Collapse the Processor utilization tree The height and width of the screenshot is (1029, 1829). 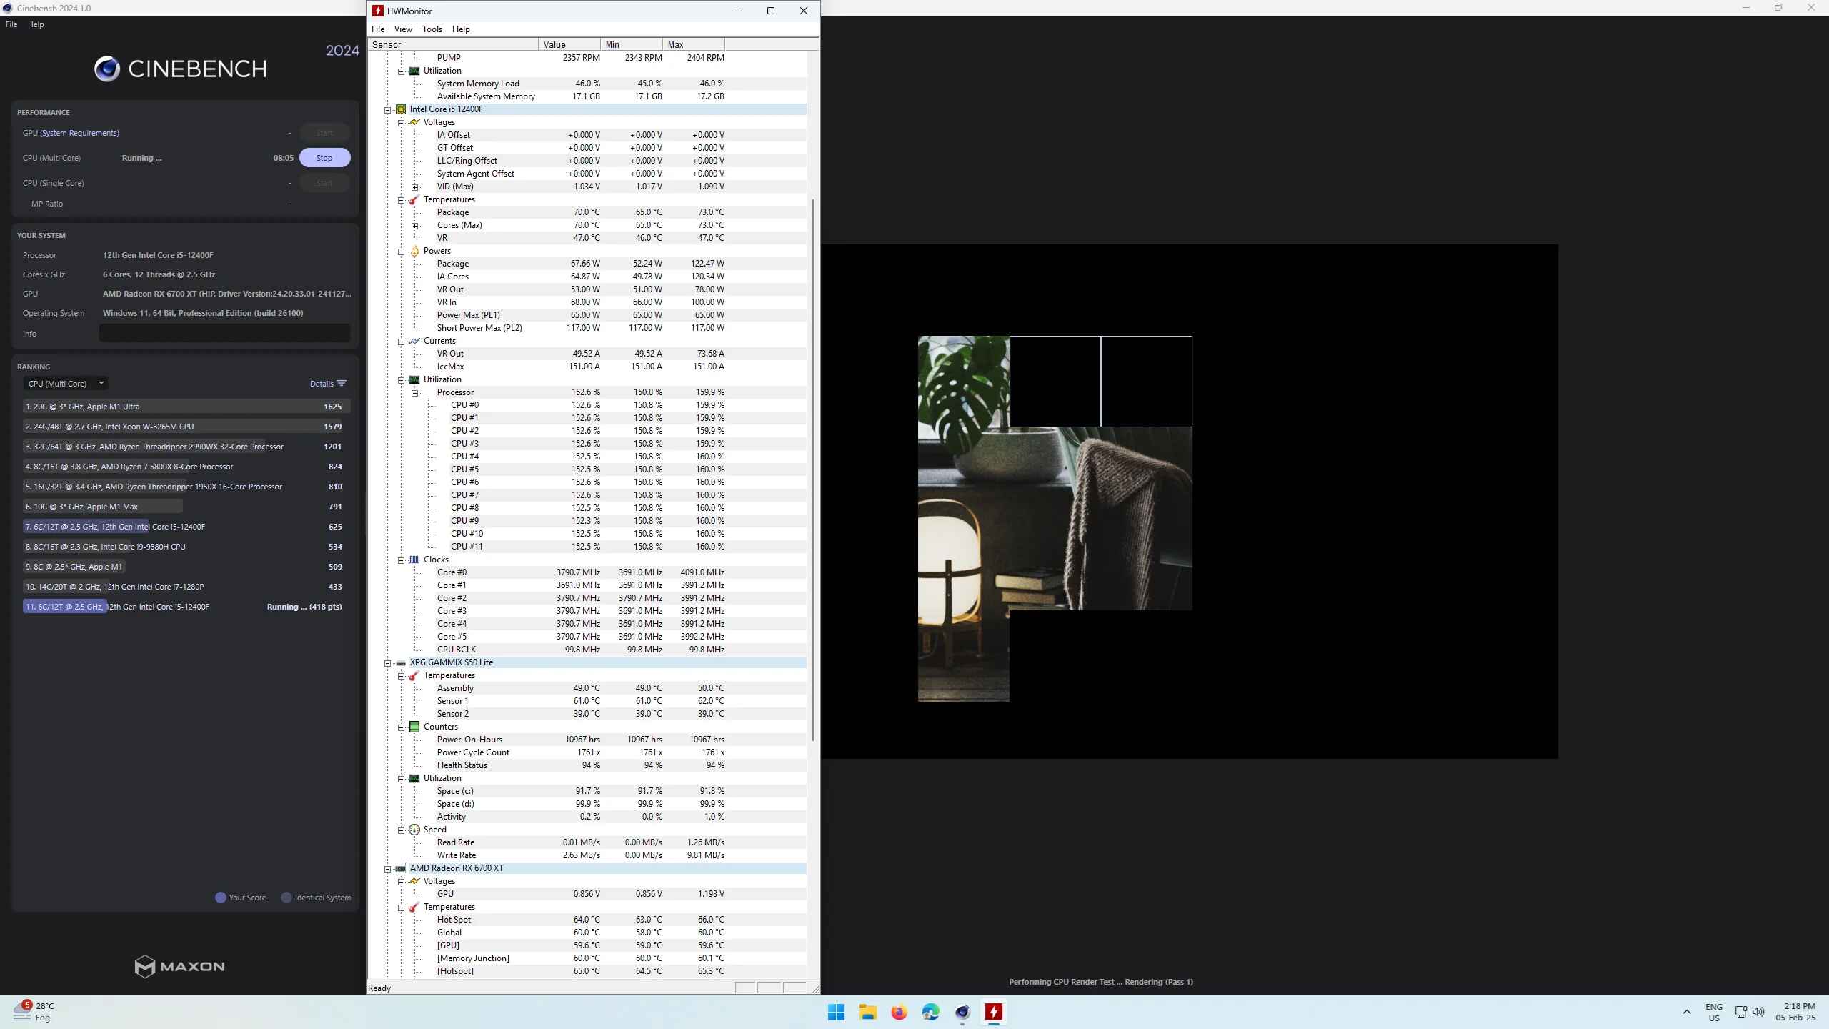click(414, 393)
